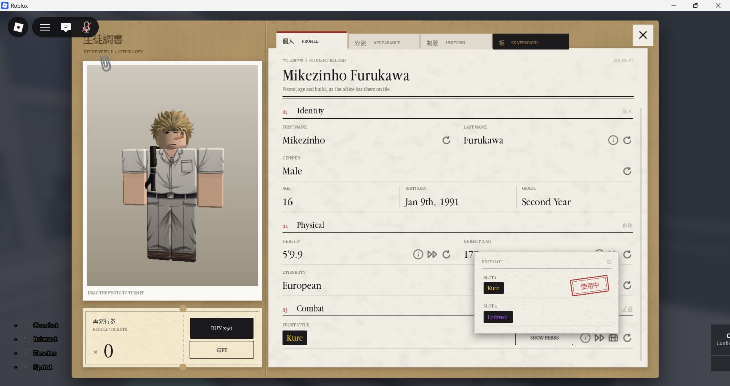Select the Skateboard tab
The height and width of the screenshot is (386, 730).
click(531, 42)
